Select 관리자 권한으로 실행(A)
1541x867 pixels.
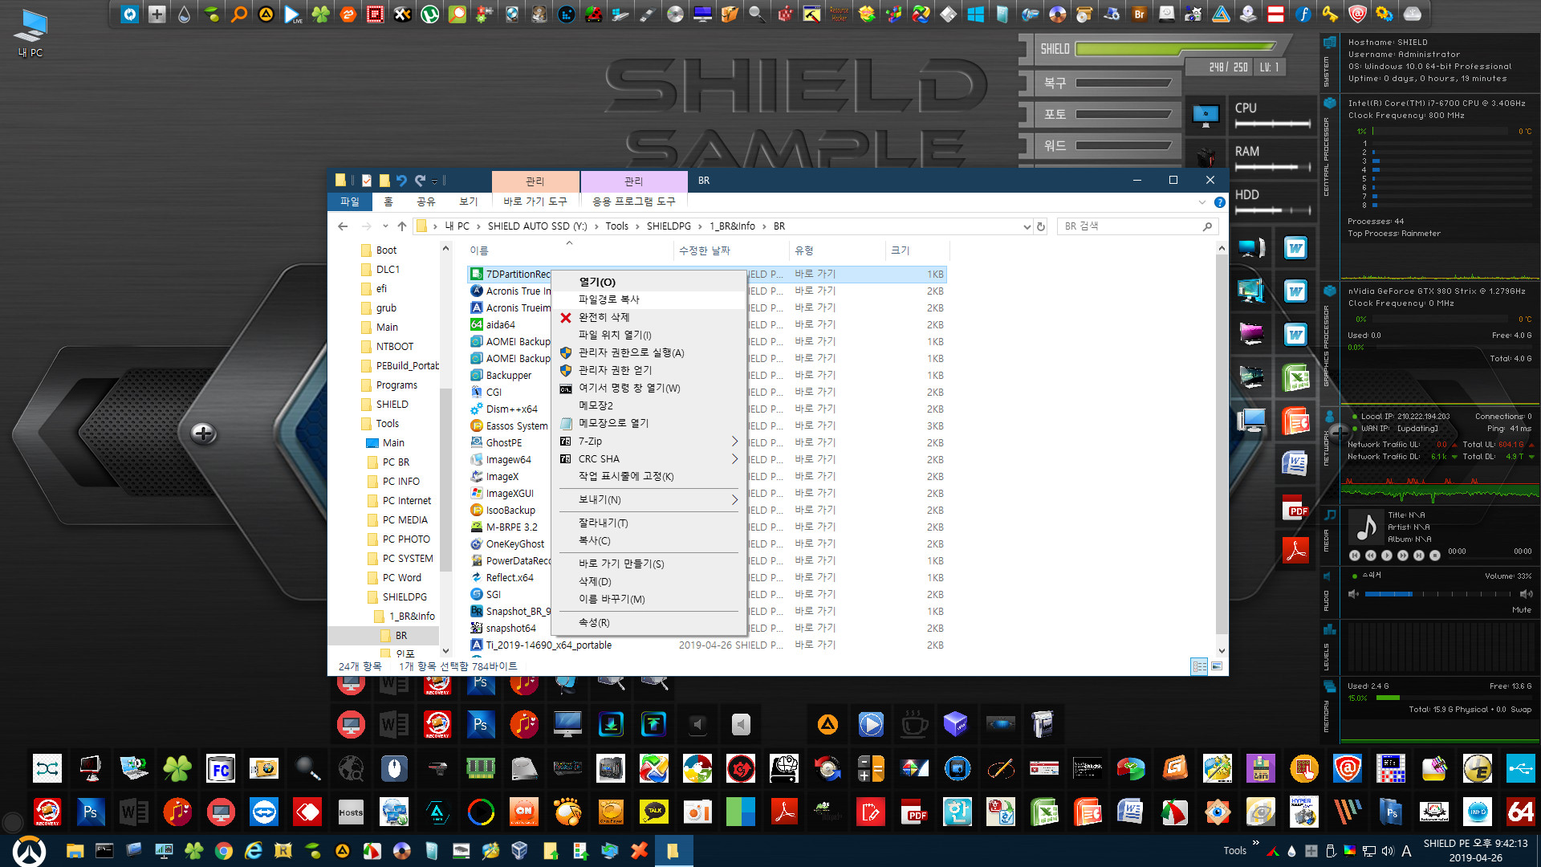[649, 352]
